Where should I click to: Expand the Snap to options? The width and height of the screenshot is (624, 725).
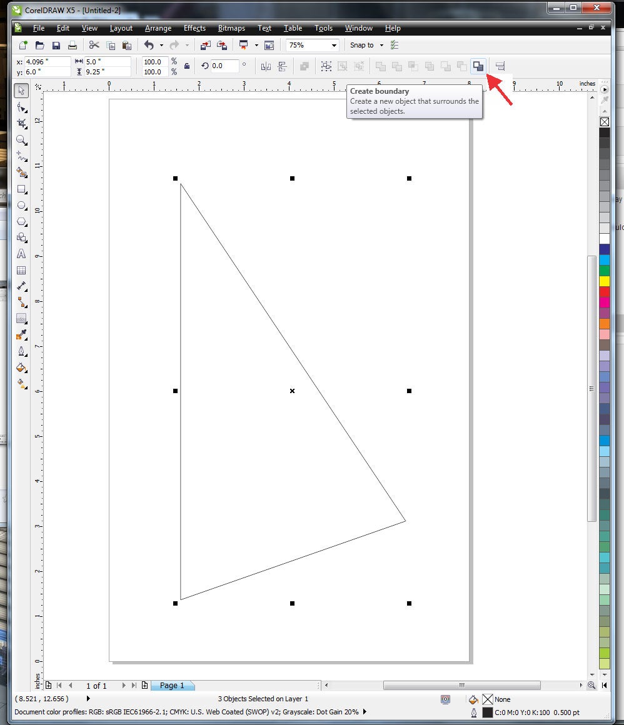tap(381, 46)
